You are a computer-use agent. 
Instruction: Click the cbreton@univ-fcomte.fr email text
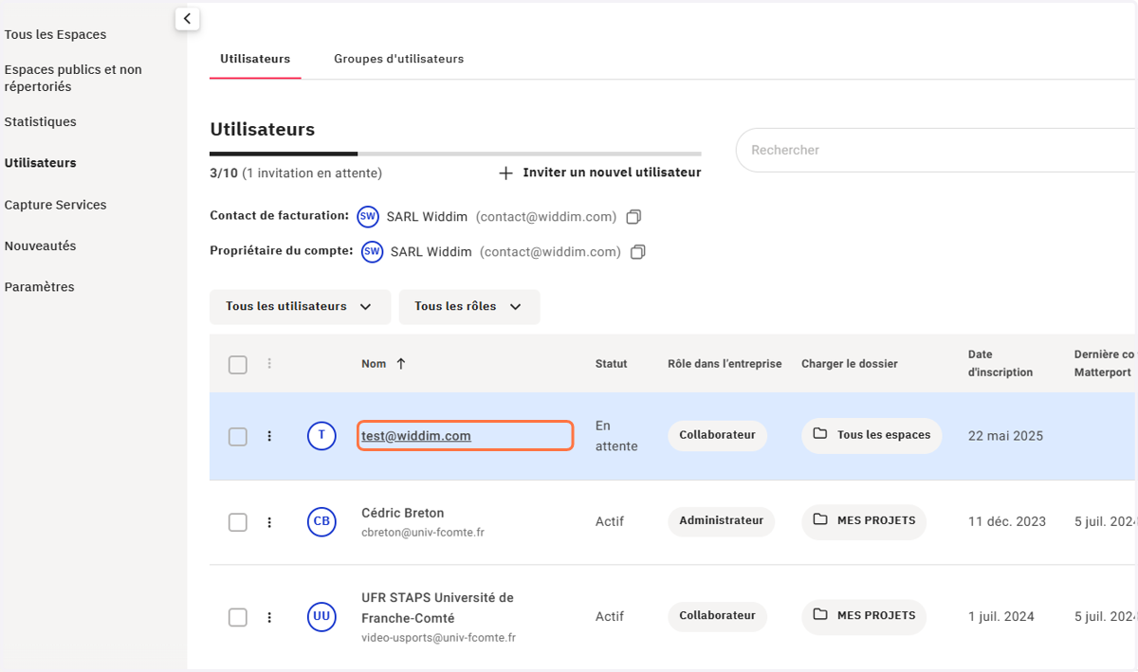423,534
